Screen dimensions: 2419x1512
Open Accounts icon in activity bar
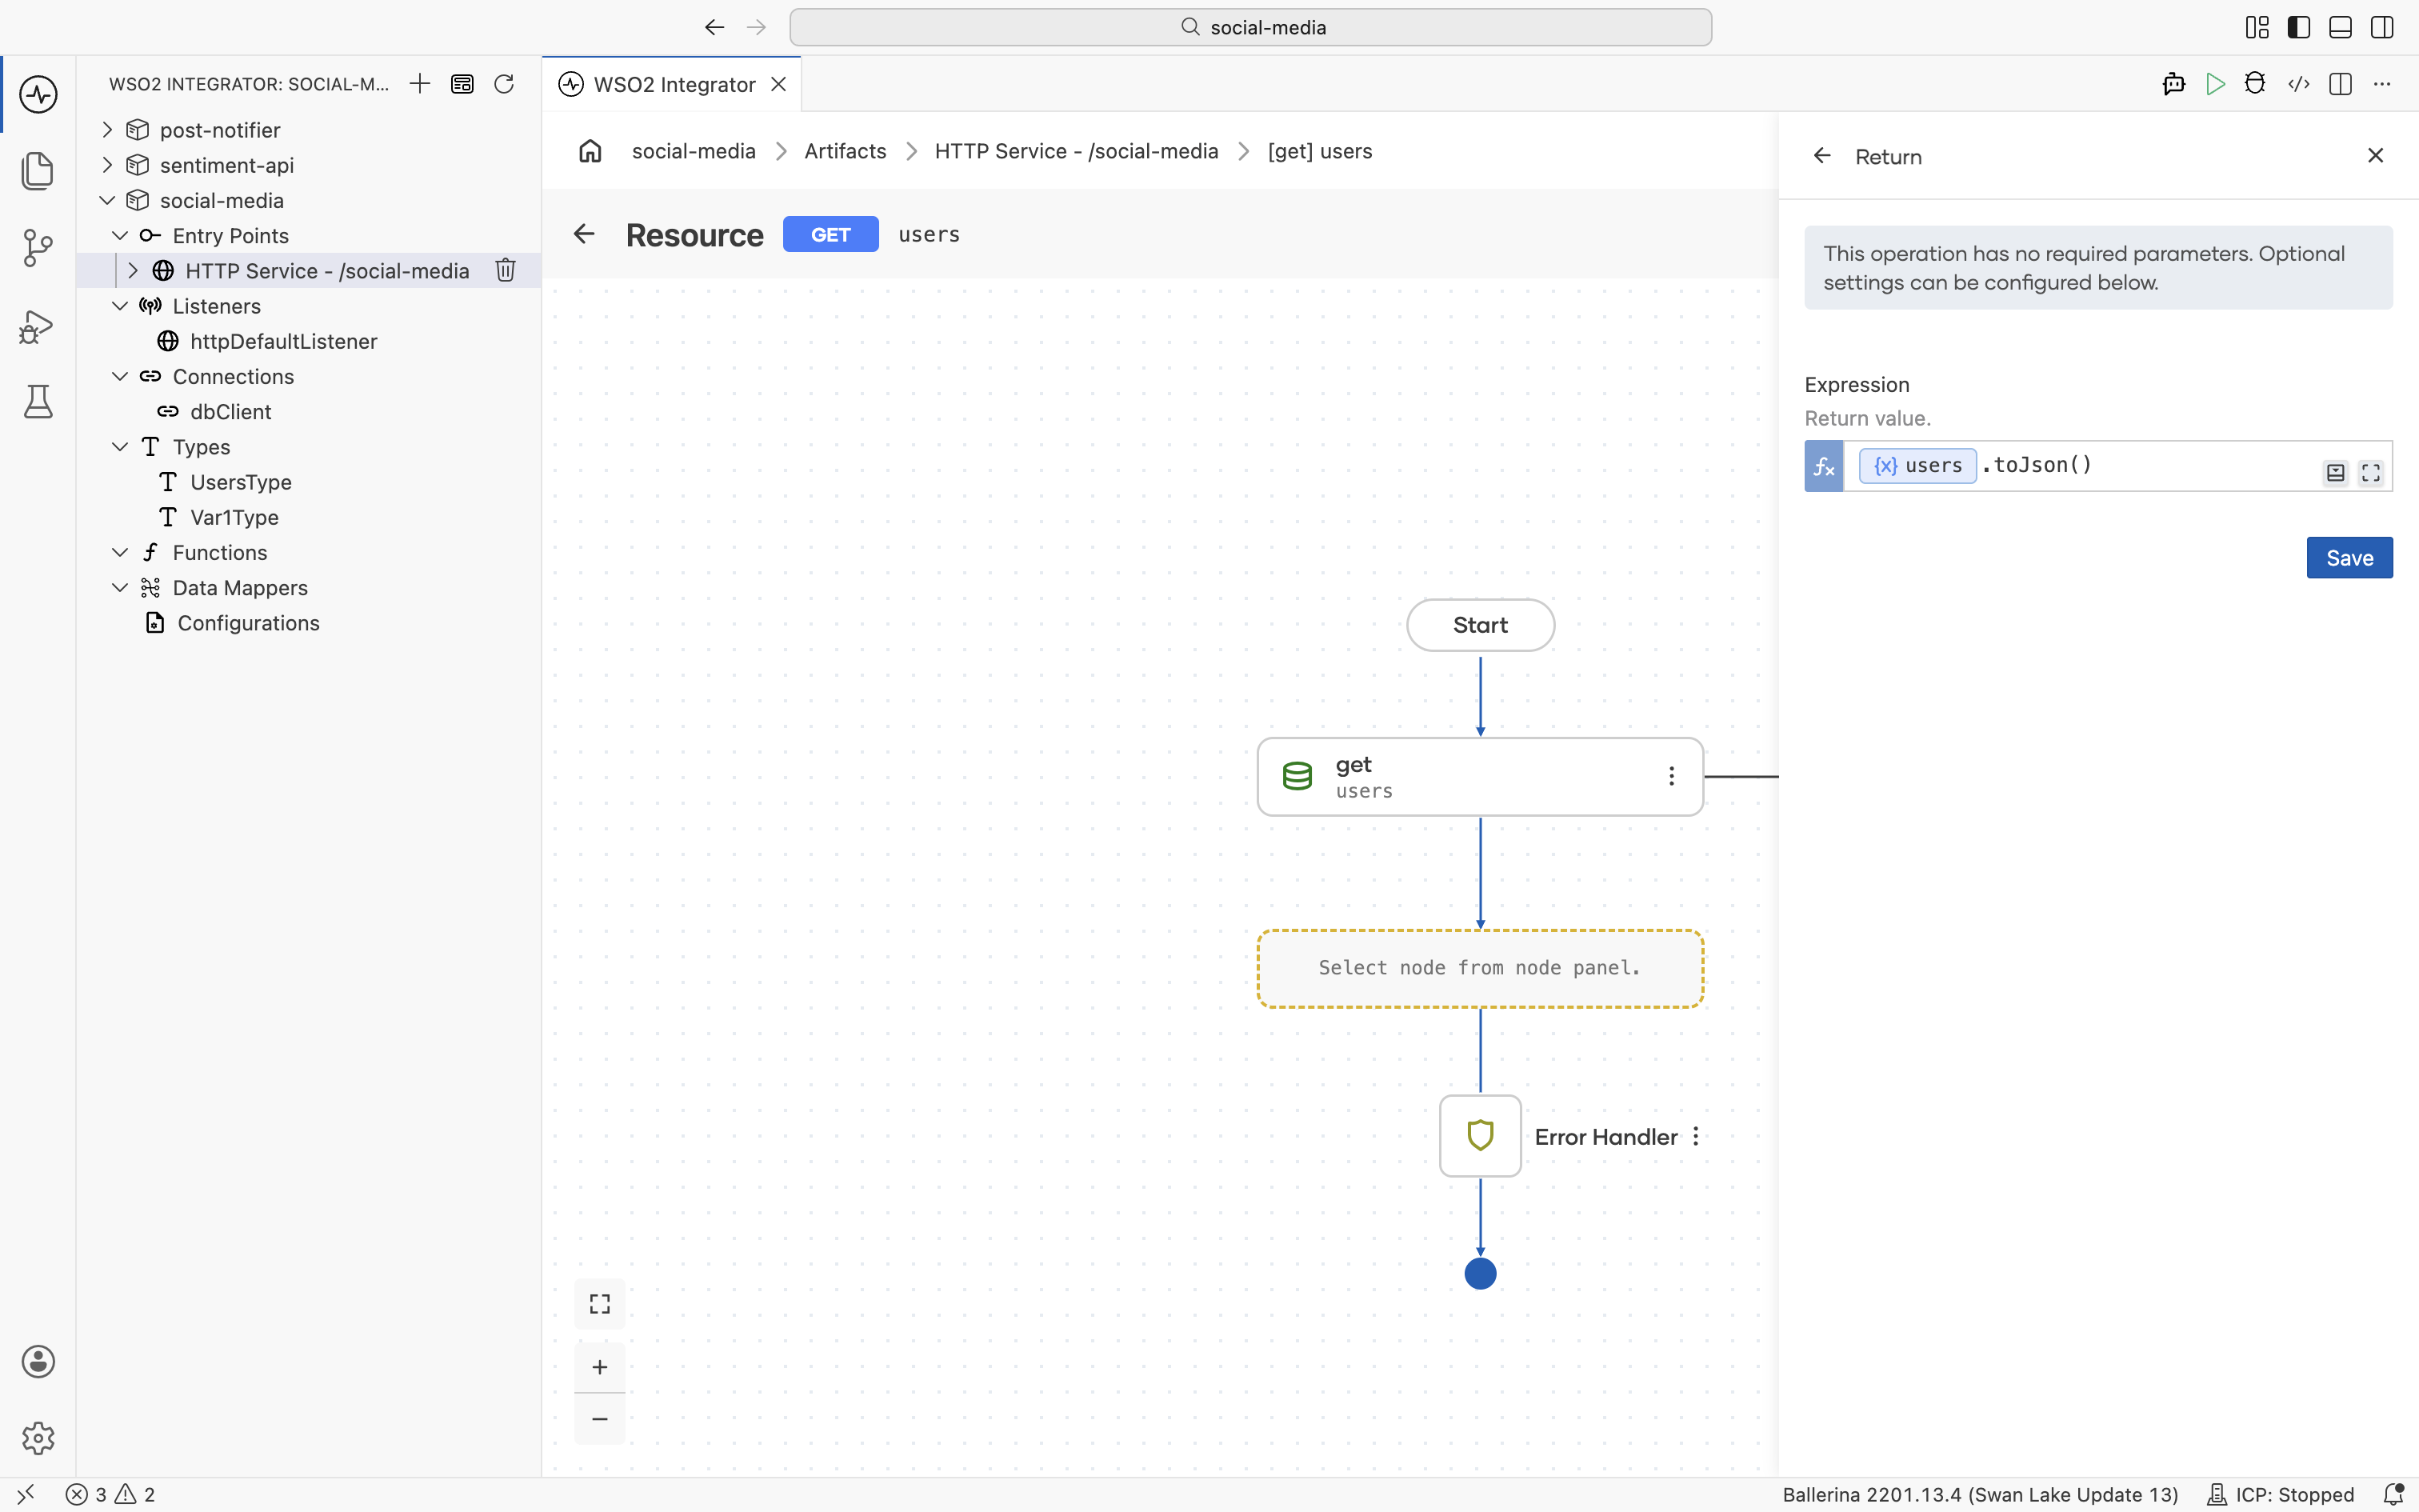tap(38, 1361)
